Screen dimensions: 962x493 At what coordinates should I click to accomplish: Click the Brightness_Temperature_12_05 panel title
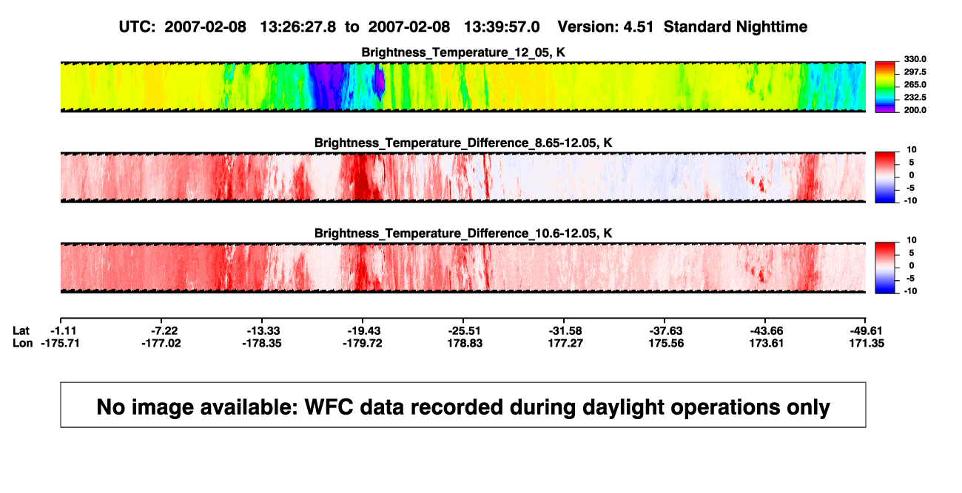point(462,52)
